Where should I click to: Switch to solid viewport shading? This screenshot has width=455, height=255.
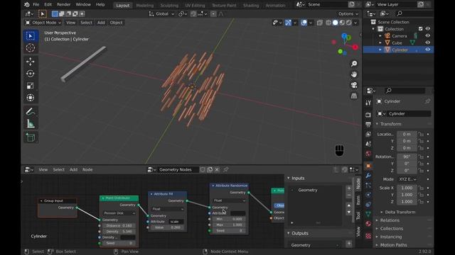pos(335,23)
